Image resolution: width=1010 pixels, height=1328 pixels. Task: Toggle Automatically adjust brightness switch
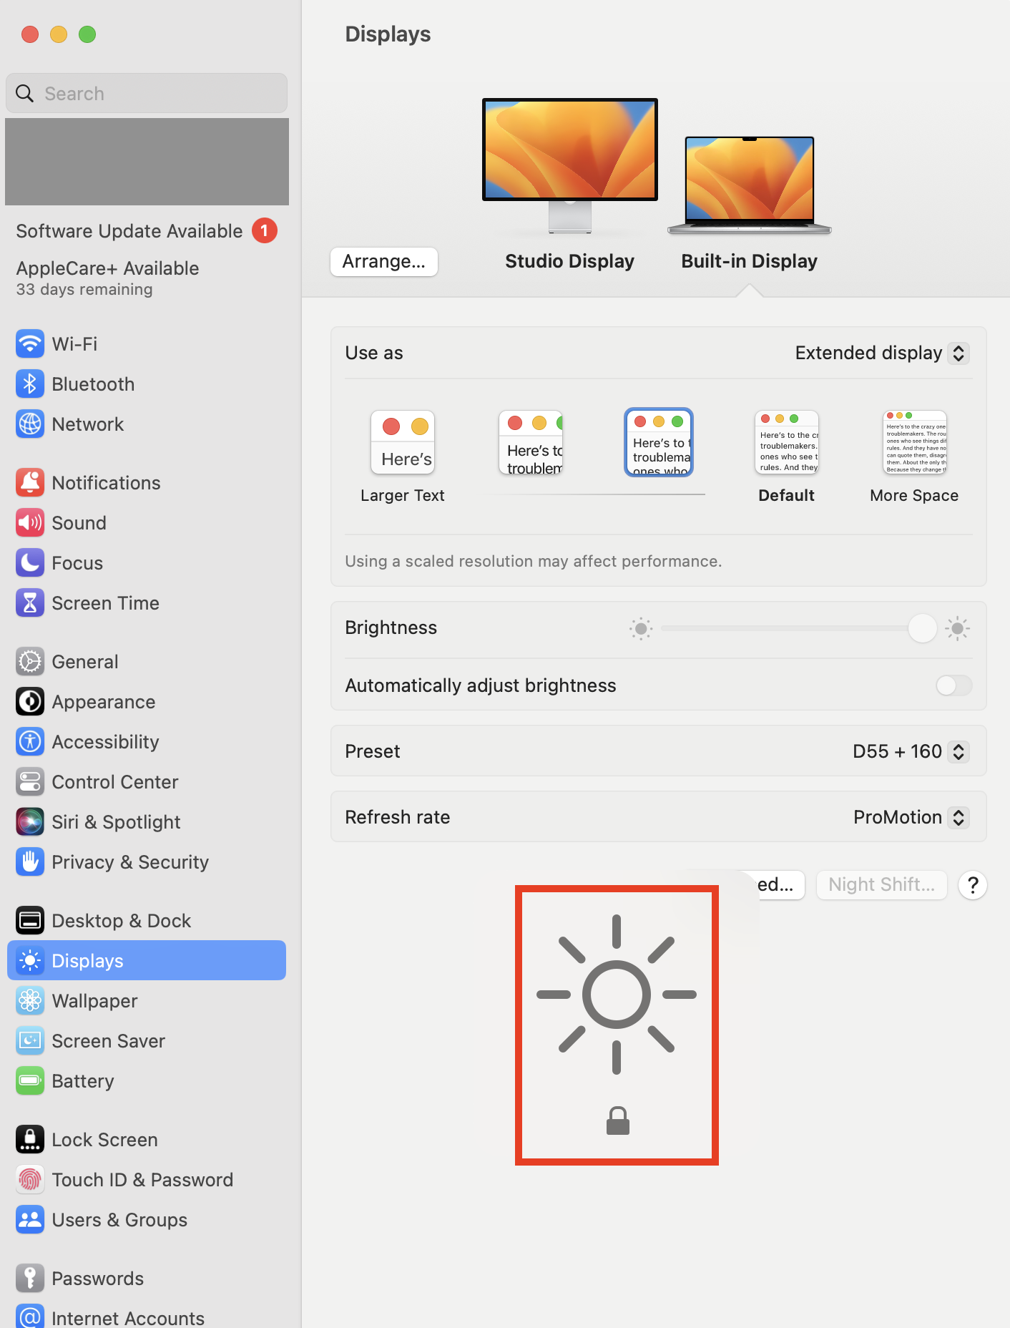click(954, 685)
